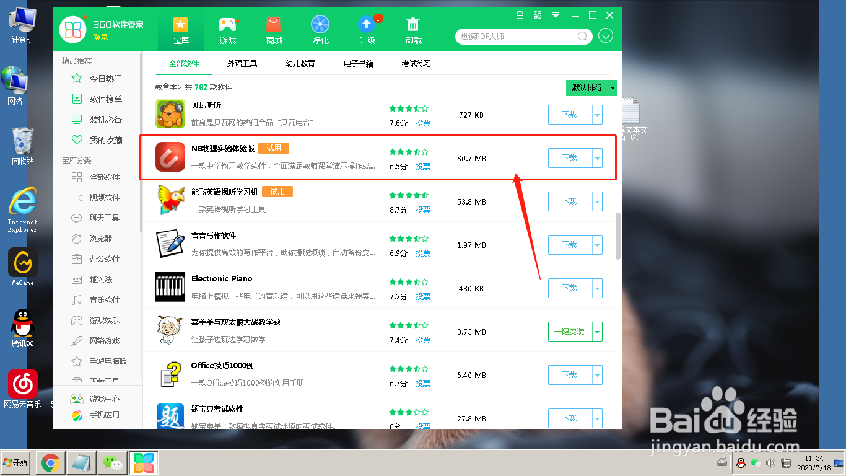Click the 360软件管家 logo
Viewport: 846px width, 476px height.
(73, 30)
